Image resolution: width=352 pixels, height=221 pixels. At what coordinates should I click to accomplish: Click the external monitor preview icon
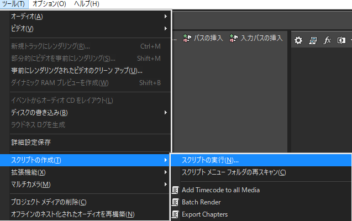[313, 41]
